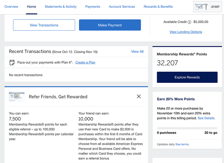Go to the Overview tab

tap(11, 7)
